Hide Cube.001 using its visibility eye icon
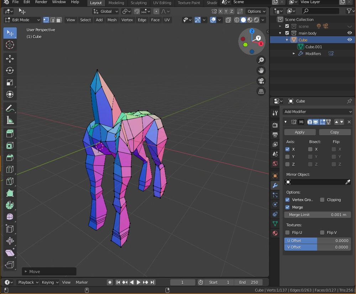This screenshot has height=294, width=356. tap(349, 47)
